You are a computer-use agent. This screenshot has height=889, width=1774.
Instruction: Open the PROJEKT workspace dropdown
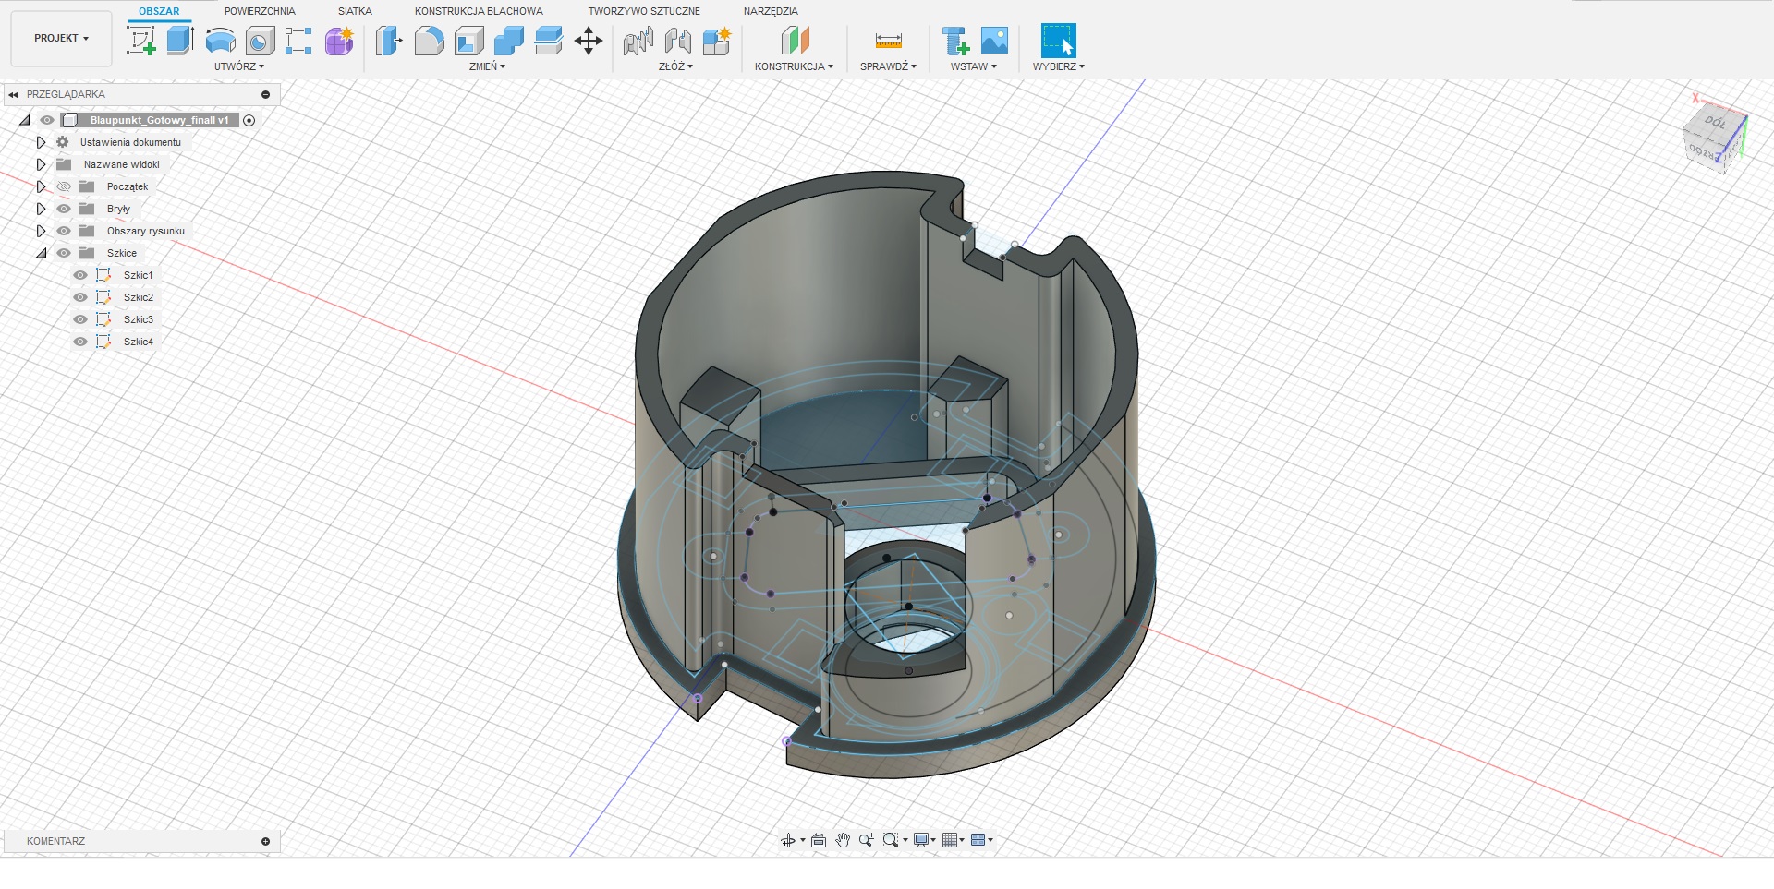pyautogui.click(x=61, y=39)
